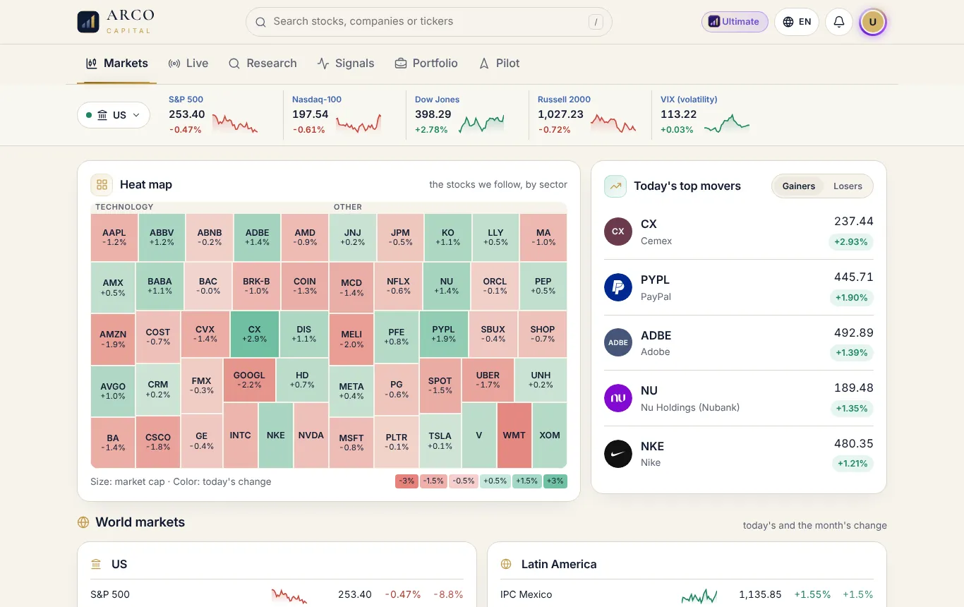Click the World markets globe icon
964x607 pixels.
point(83,522)
